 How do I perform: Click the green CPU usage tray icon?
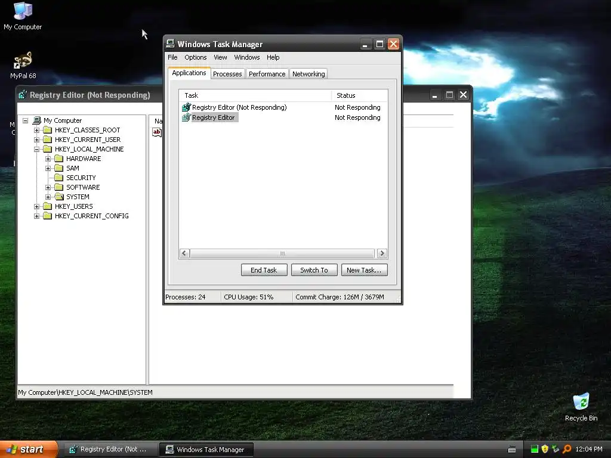tap(535, 449)
